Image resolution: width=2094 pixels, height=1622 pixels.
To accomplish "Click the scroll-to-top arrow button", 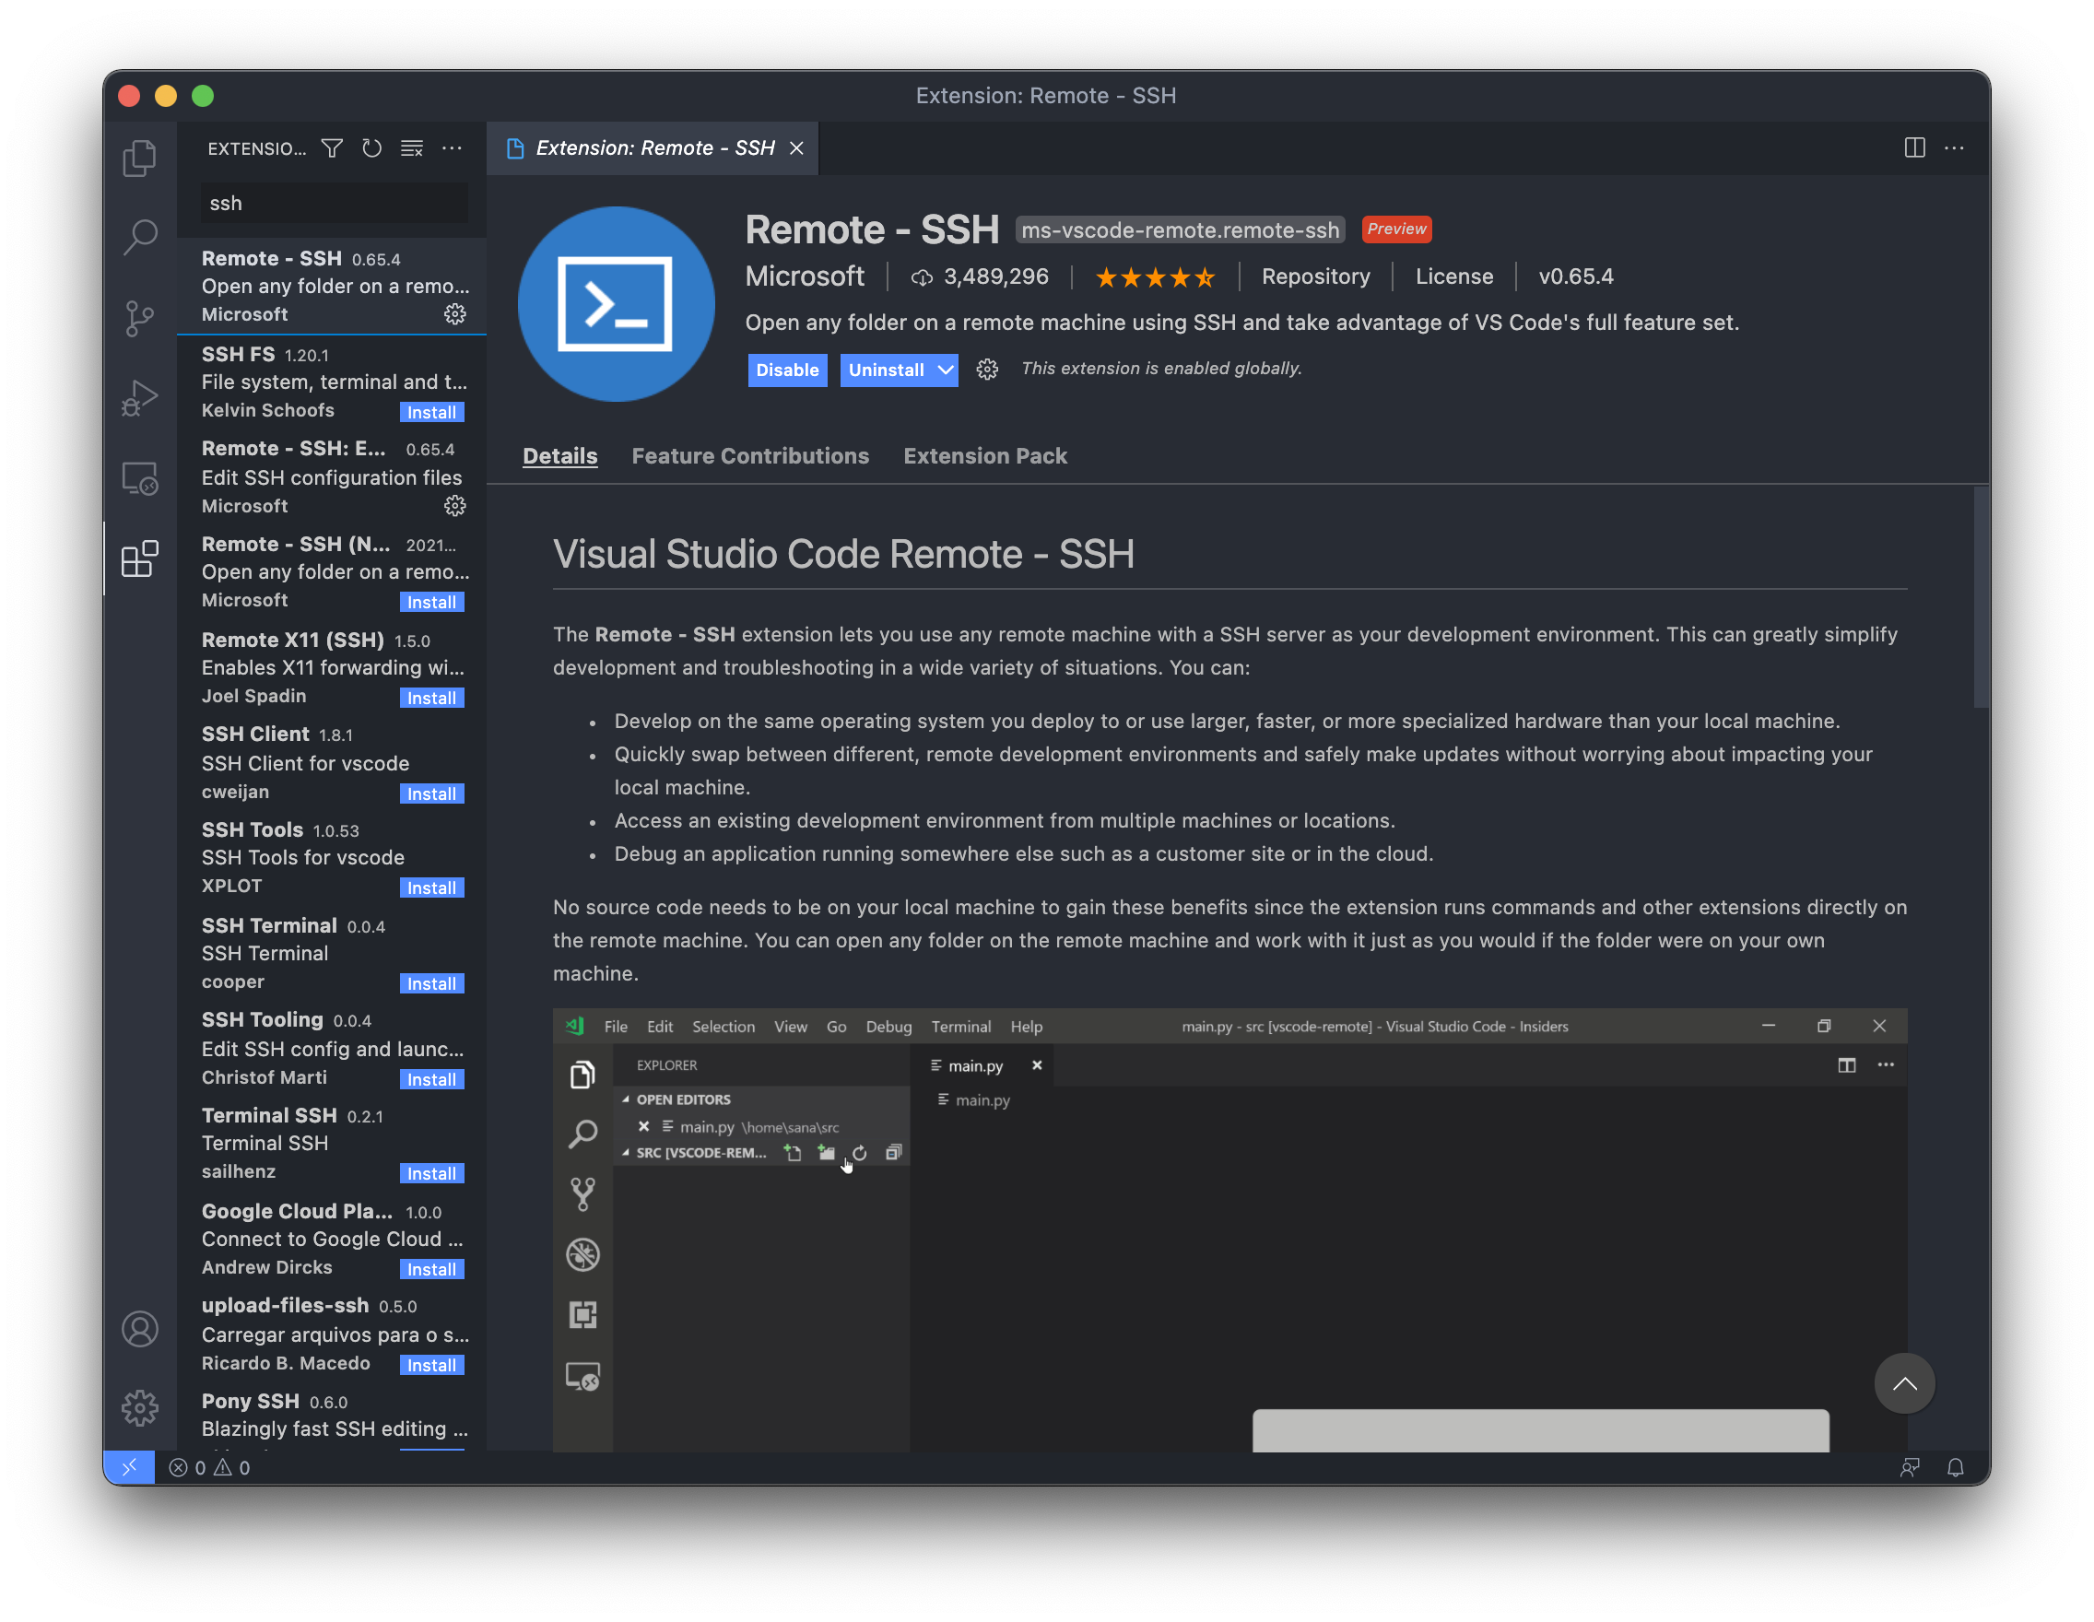I will click(x=1904, y=1382).
